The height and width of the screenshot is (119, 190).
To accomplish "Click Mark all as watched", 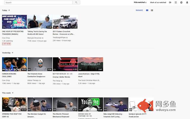I will pyautogui.click(x=158, y=2).
